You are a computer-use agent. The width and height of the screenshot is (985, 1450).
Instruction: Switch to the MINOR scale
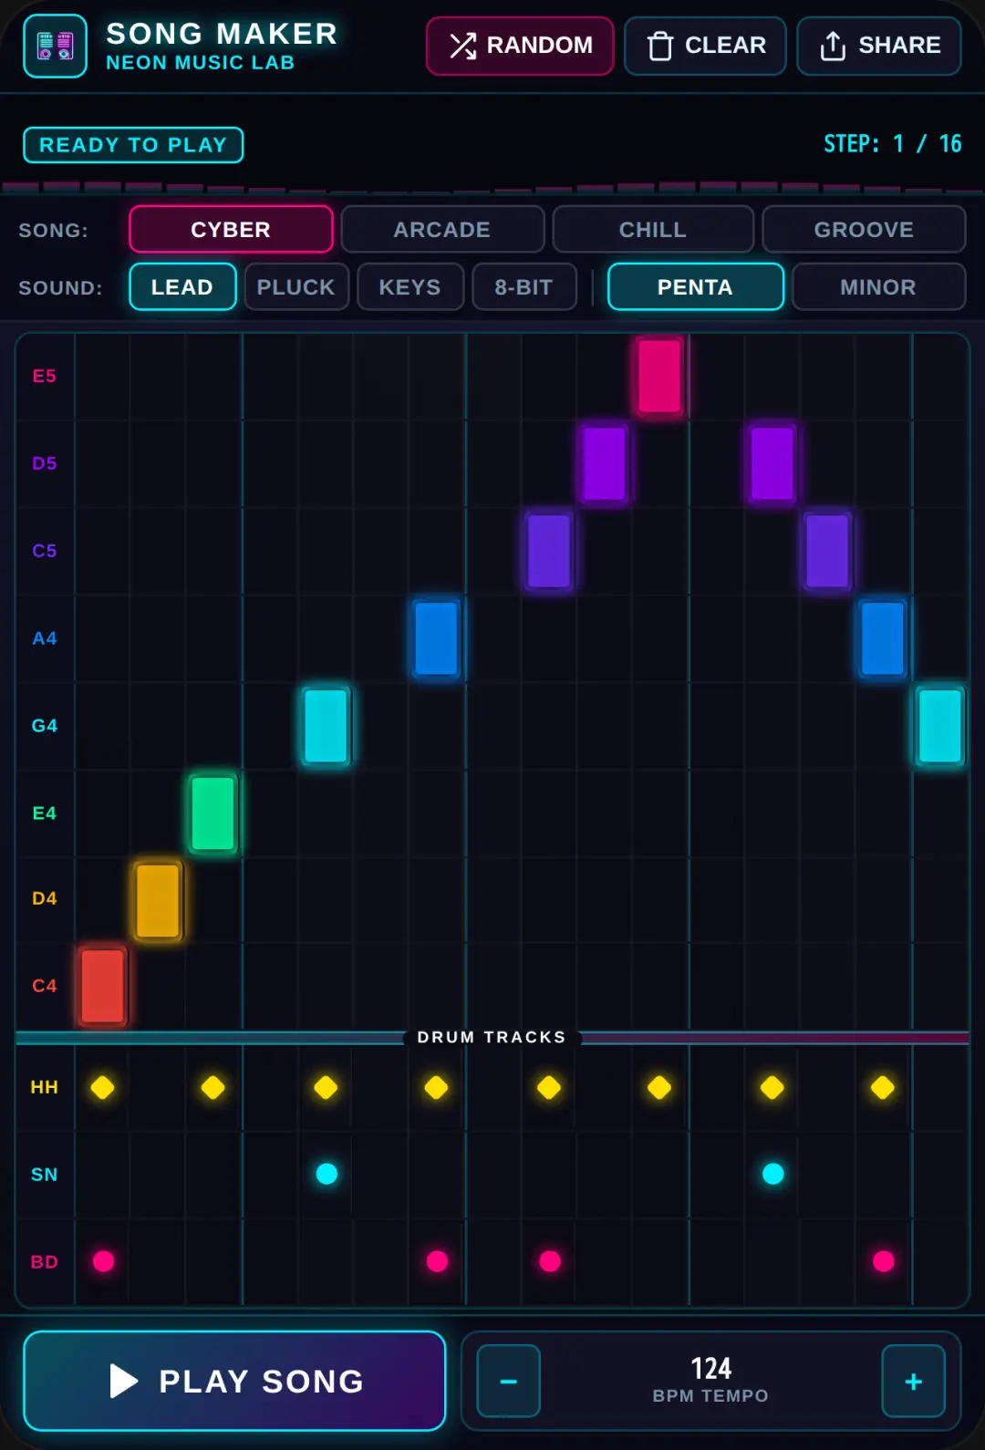(x=878, y=286)
